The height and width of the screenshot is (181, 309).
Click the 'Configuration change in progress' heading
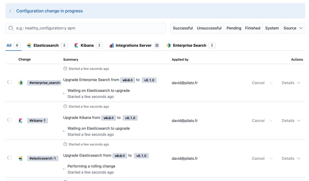coord(49,11)
